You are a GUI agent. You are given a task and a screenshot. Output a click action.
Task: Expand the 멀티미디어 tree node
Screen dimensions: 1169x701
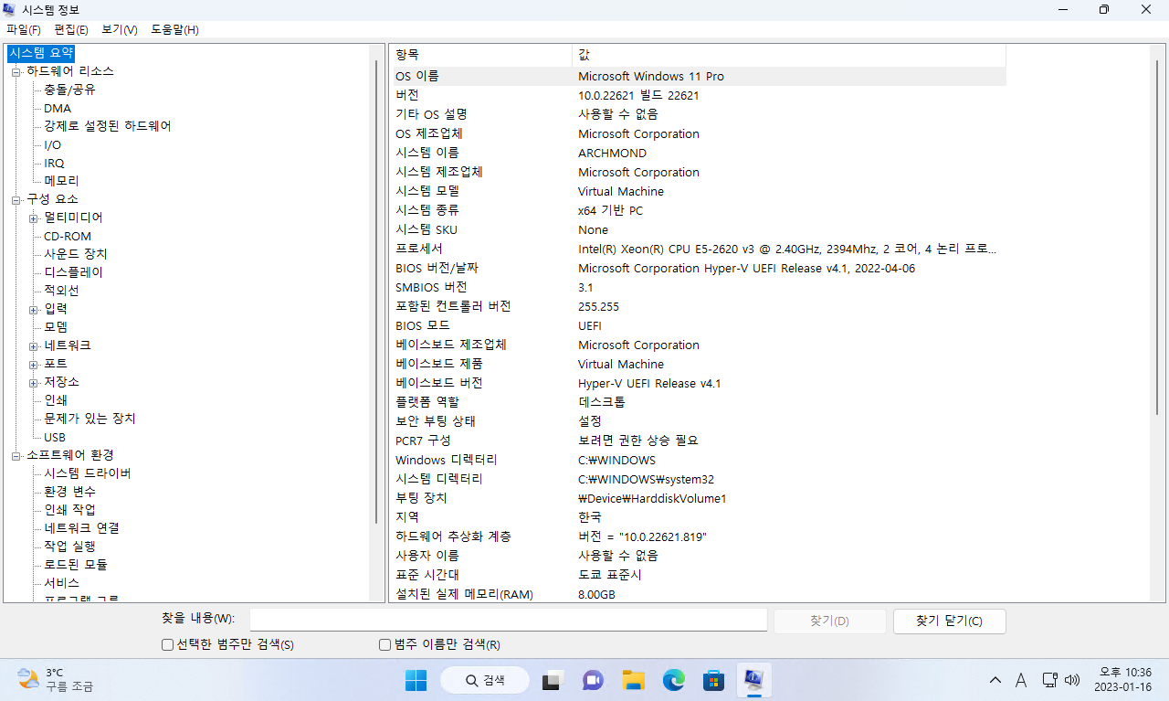tap(34, 218)
